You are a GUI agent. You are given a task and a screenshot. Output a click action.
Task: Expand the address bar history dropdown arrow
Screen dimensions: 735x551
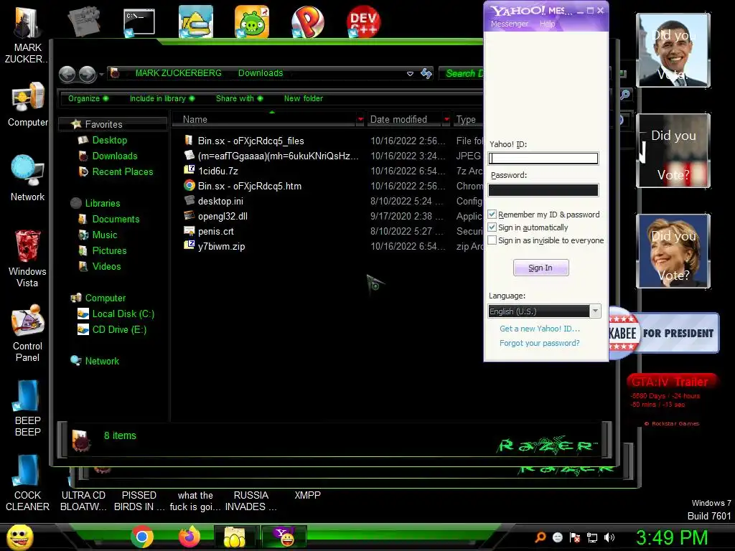pos(410,74)
